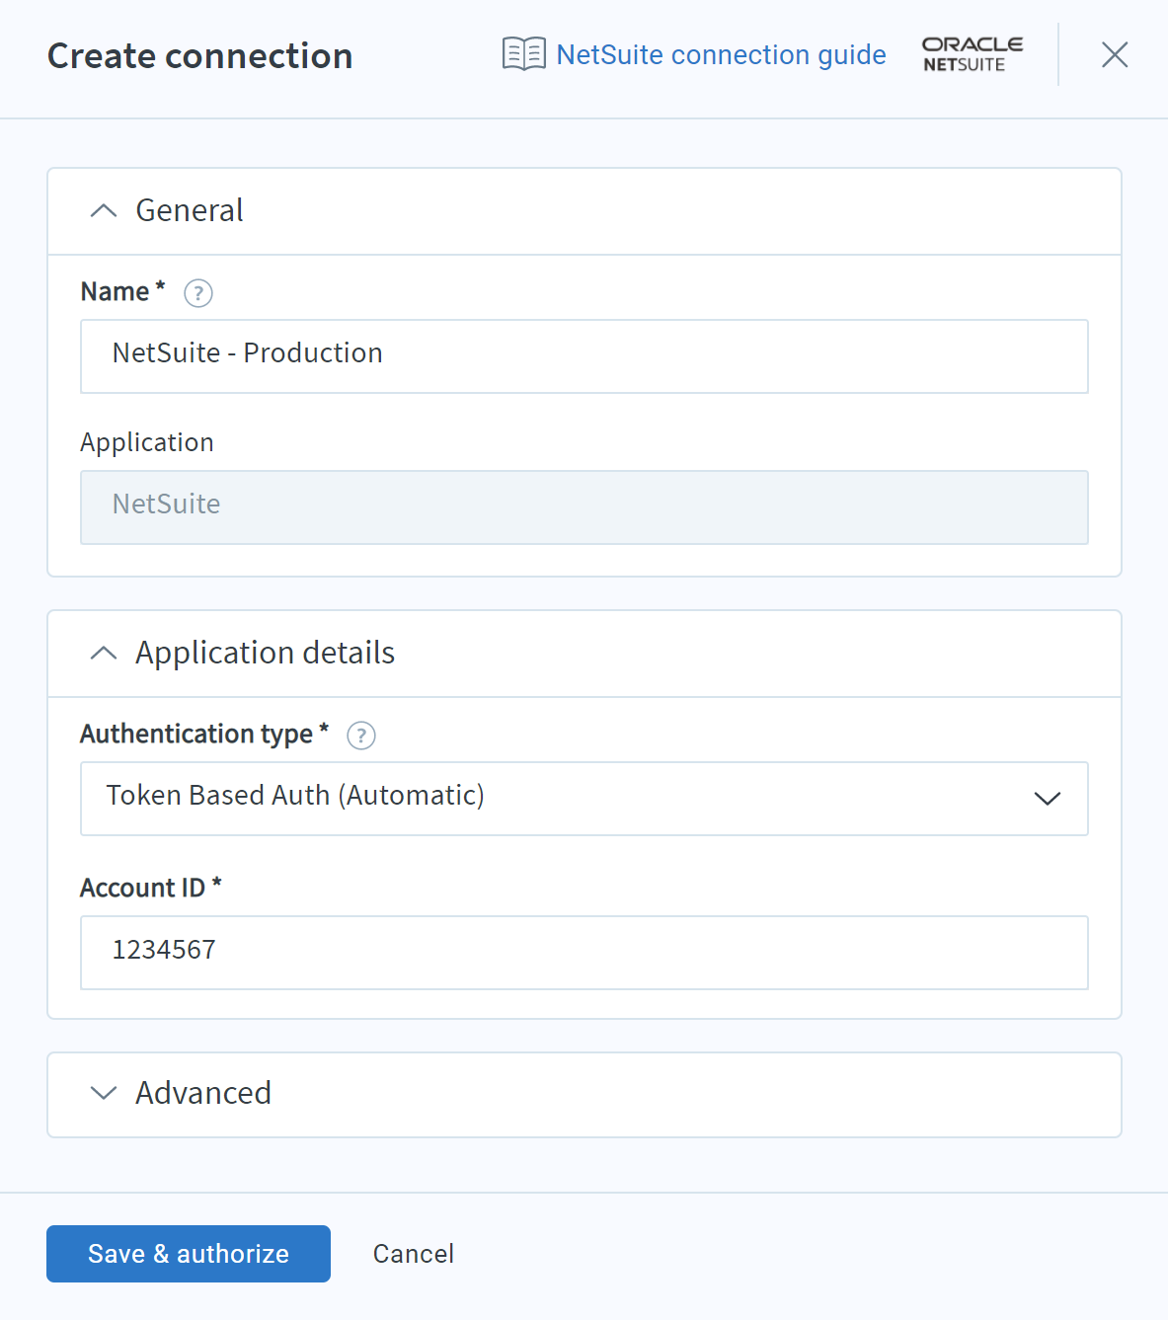Viewport: 1168px width, 1320px height.
Task: Show help for the Name field
Action: 198,293
